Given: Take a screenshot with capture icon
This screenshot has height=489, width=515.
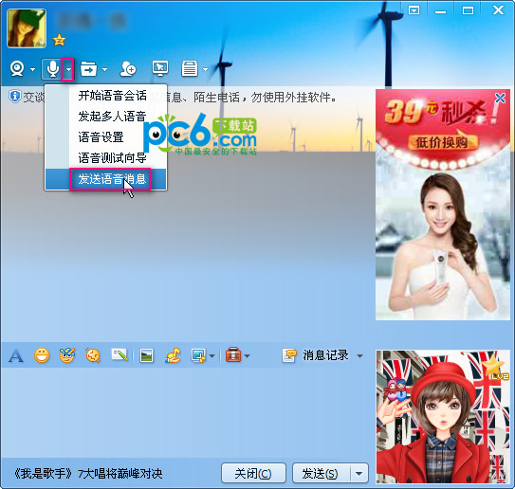Looking at the screenshot, I should click(199, 355).
